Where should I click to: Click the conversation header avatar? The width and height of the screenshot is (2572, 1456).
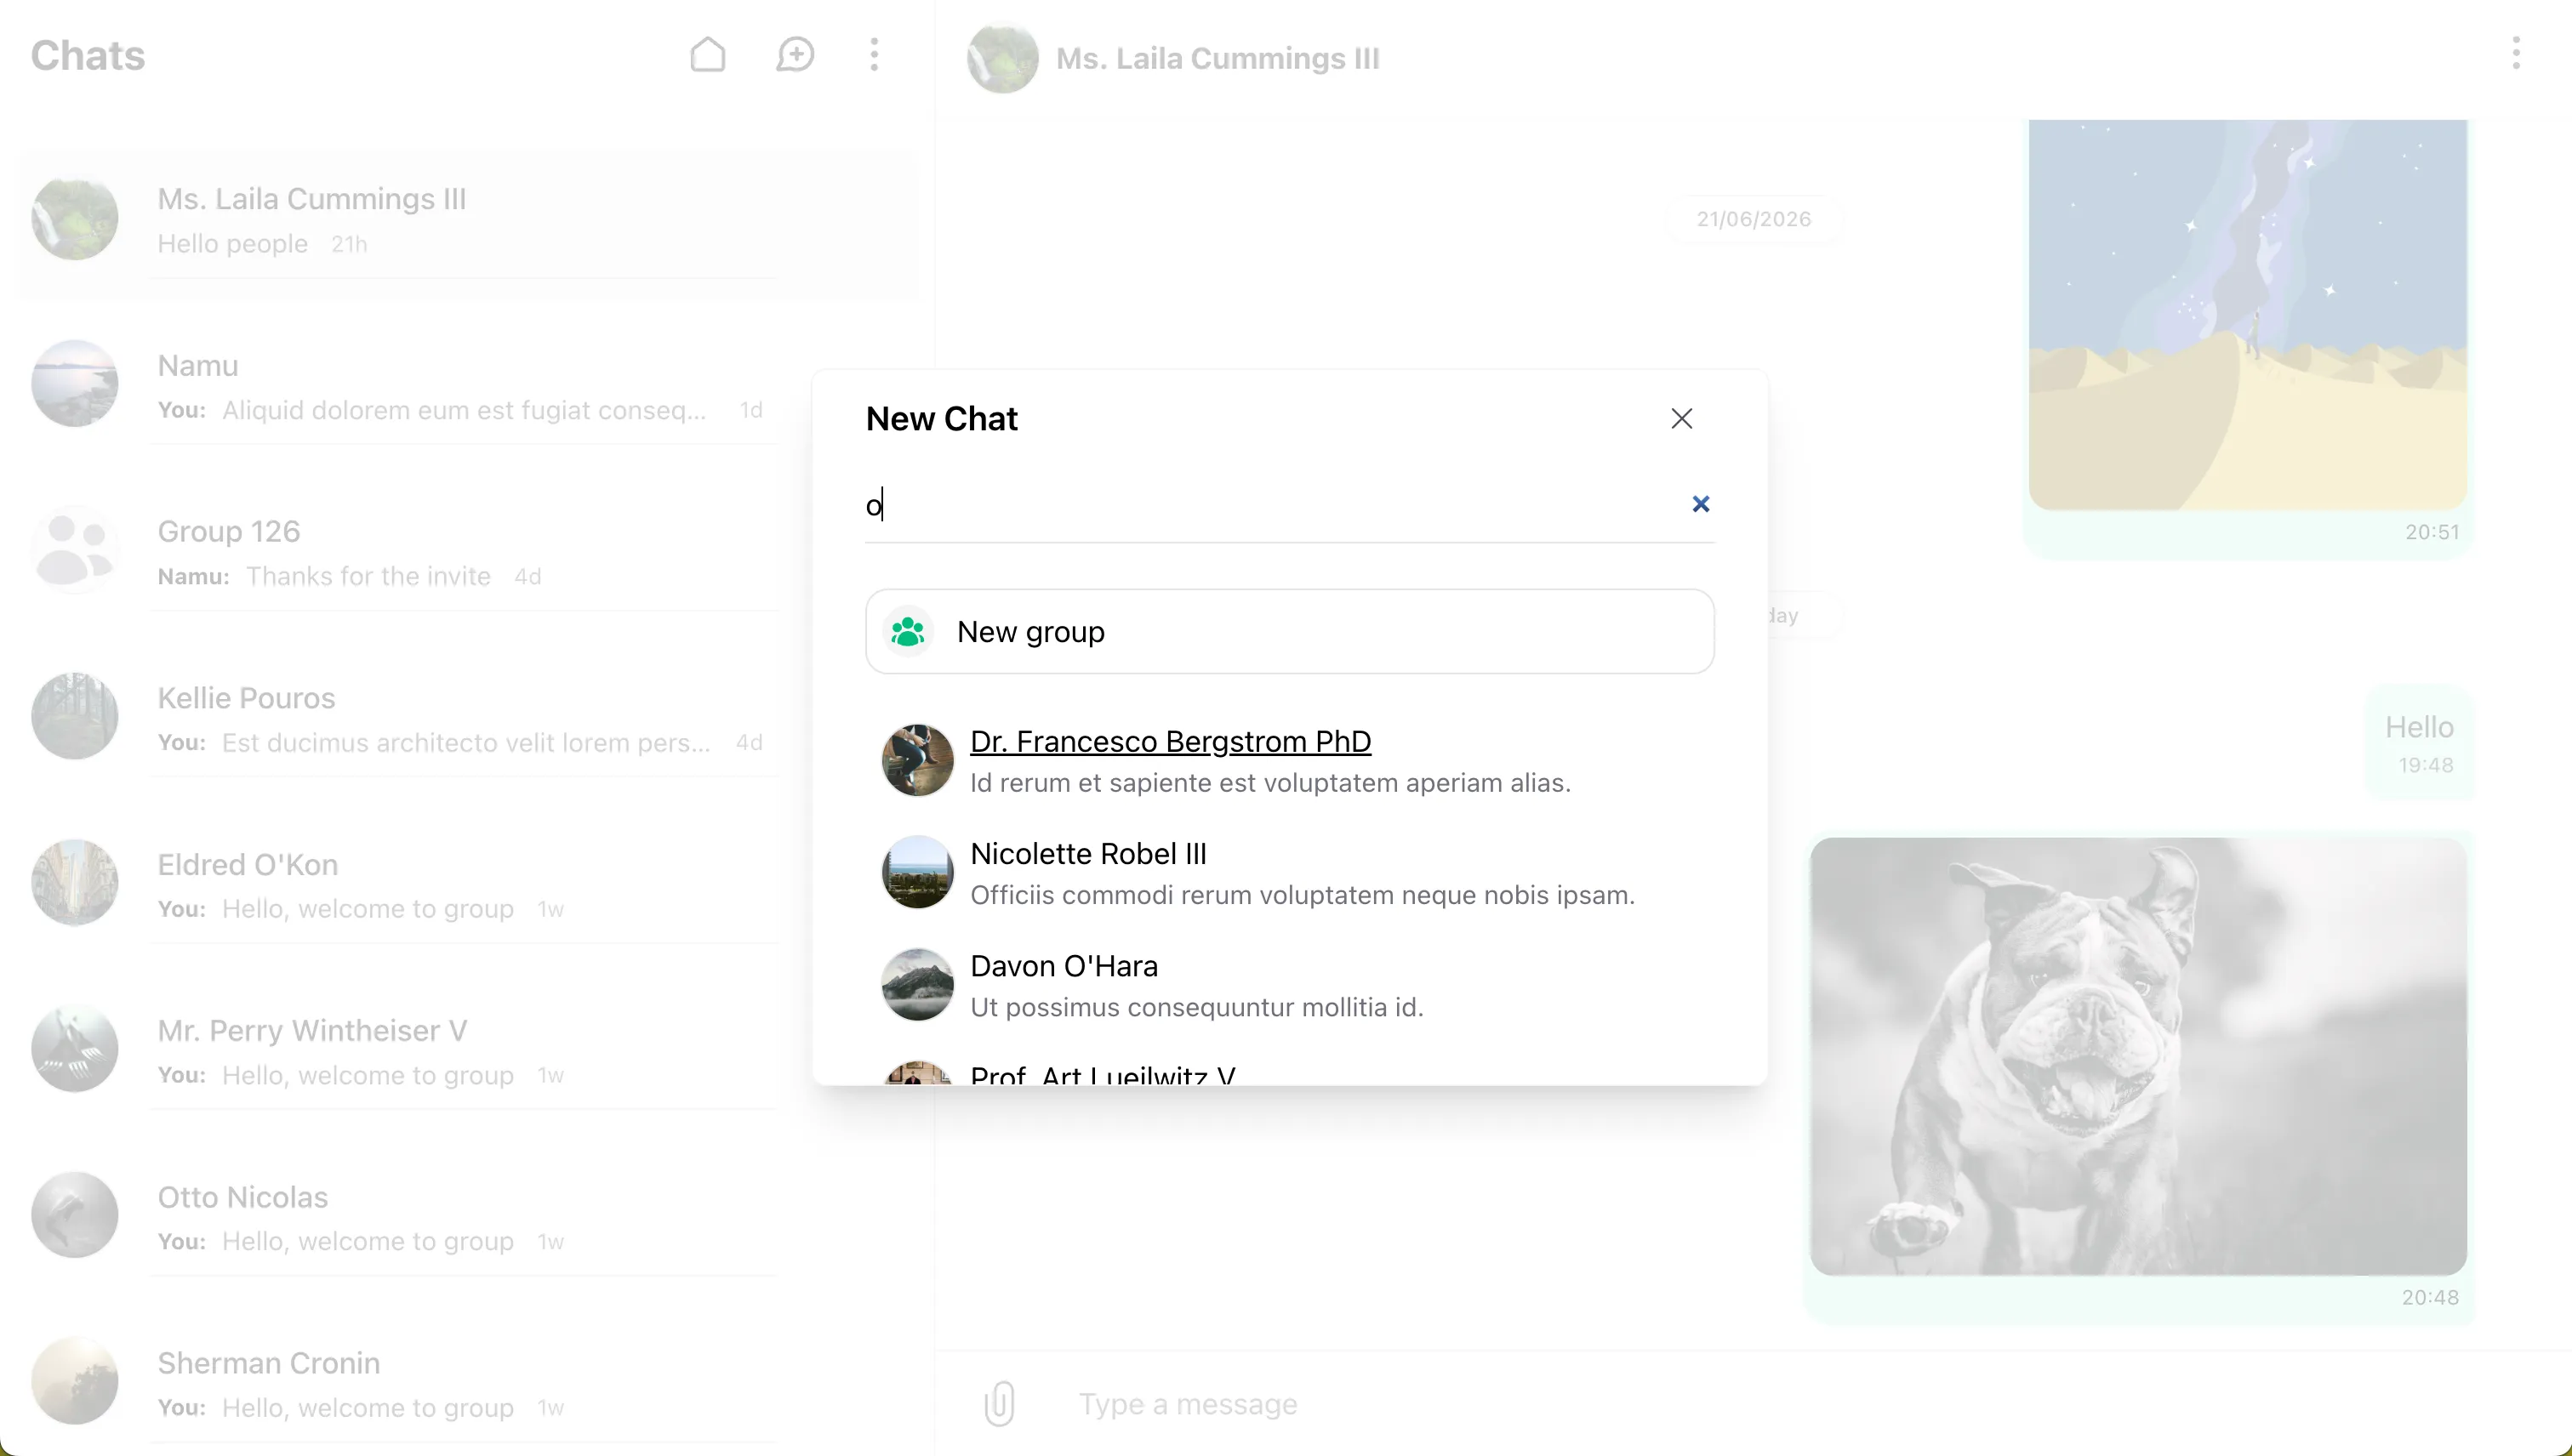click(x=1002, y=58)
